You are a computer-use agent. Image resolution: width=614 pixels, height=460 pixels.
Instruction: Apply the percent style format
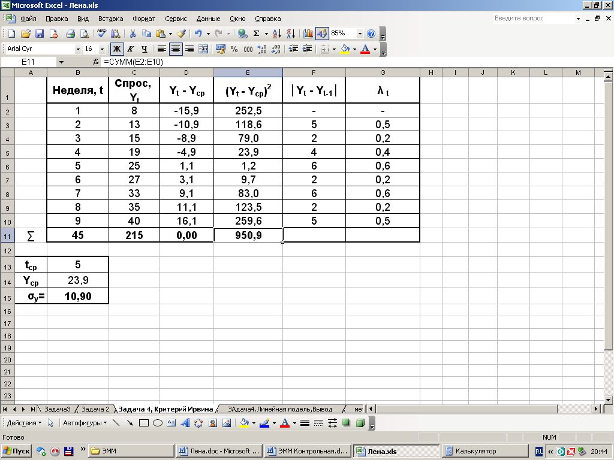234,49
